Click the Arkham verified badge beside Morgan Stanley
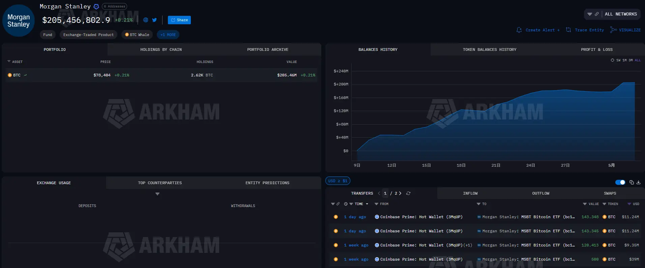Screen dimensions: 645x268 pyautogui.click(x=96, y=6)
